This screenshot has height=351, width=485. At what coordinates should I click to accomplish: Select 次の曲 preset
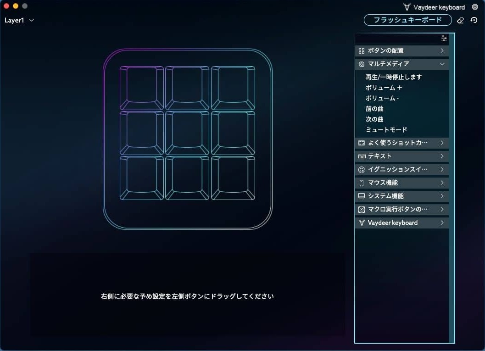point(374,119)
